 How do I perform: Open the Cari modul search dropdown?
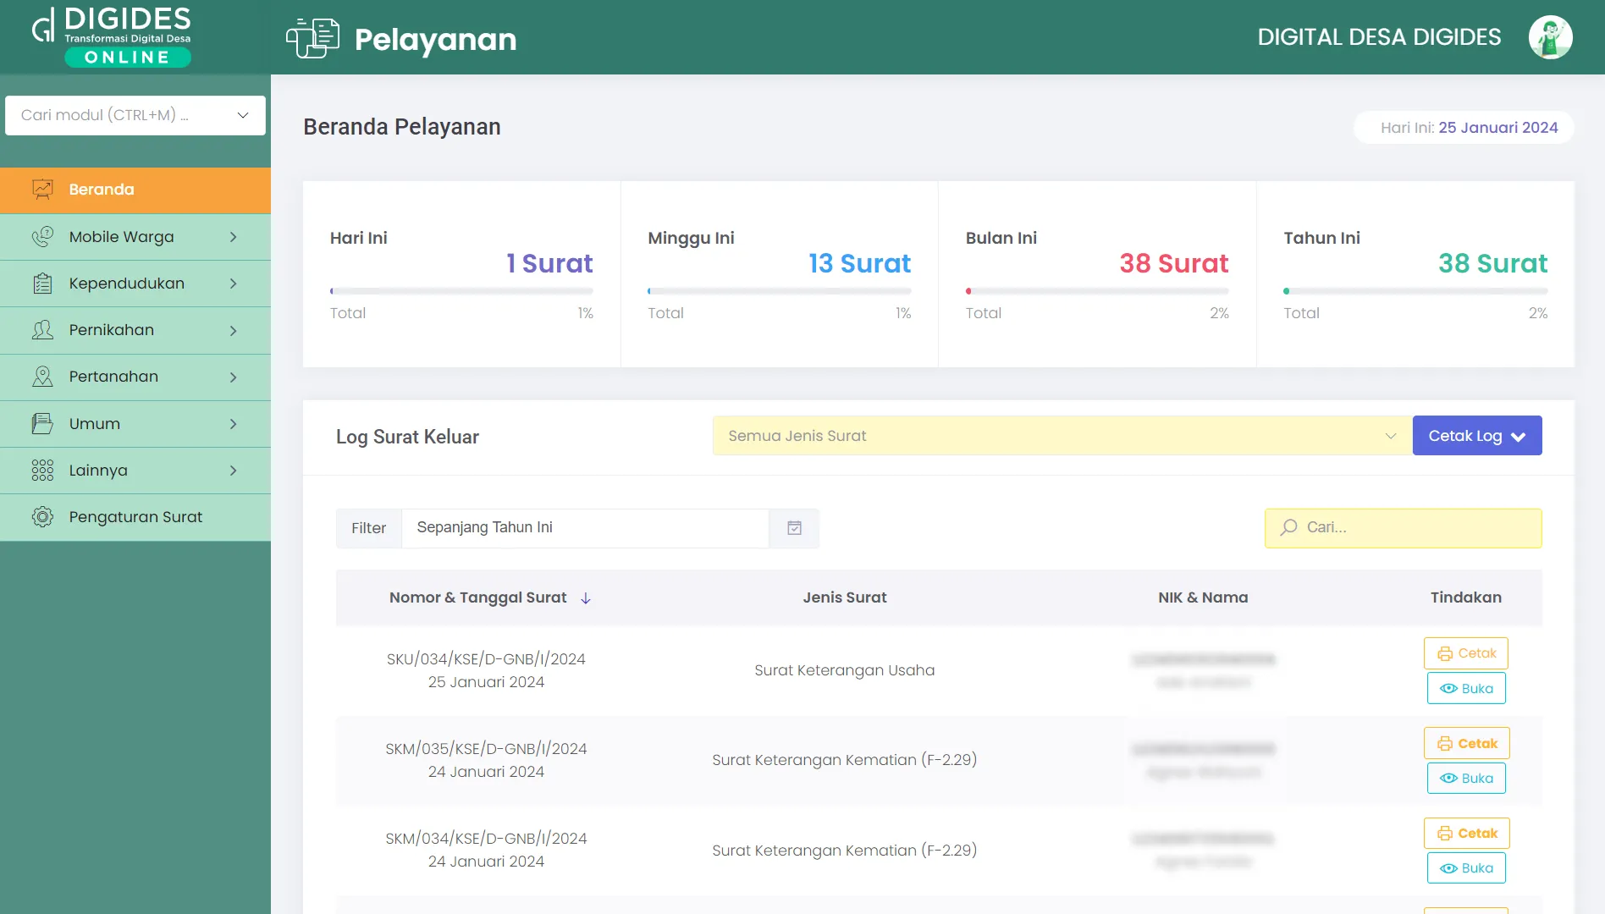(135, 115)
